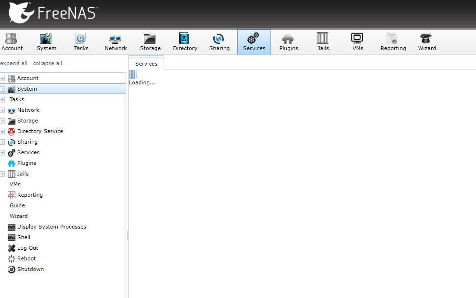Click the expand all link
Image resolution: width=476 pixels, height=298 pixels.
(13, 63)
